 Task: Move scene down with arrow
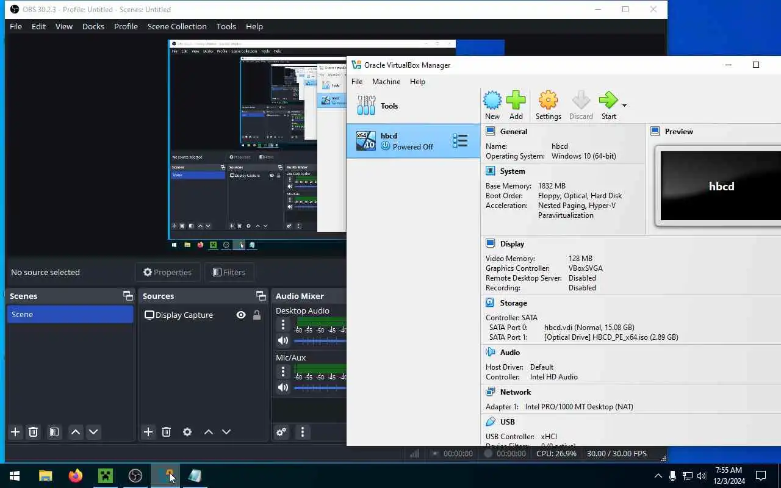pyautogui.click(x=93, y=432)
